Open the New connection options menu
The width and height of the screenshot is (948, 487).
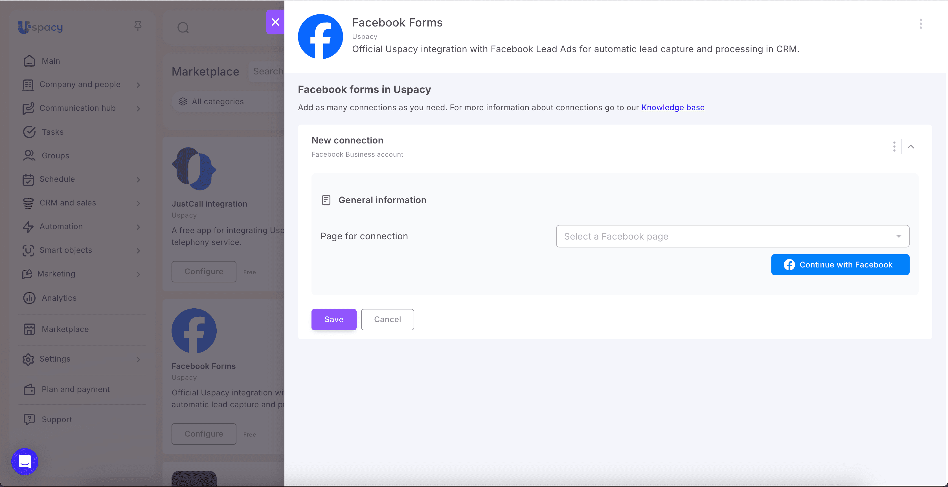(x=894, y=147)
